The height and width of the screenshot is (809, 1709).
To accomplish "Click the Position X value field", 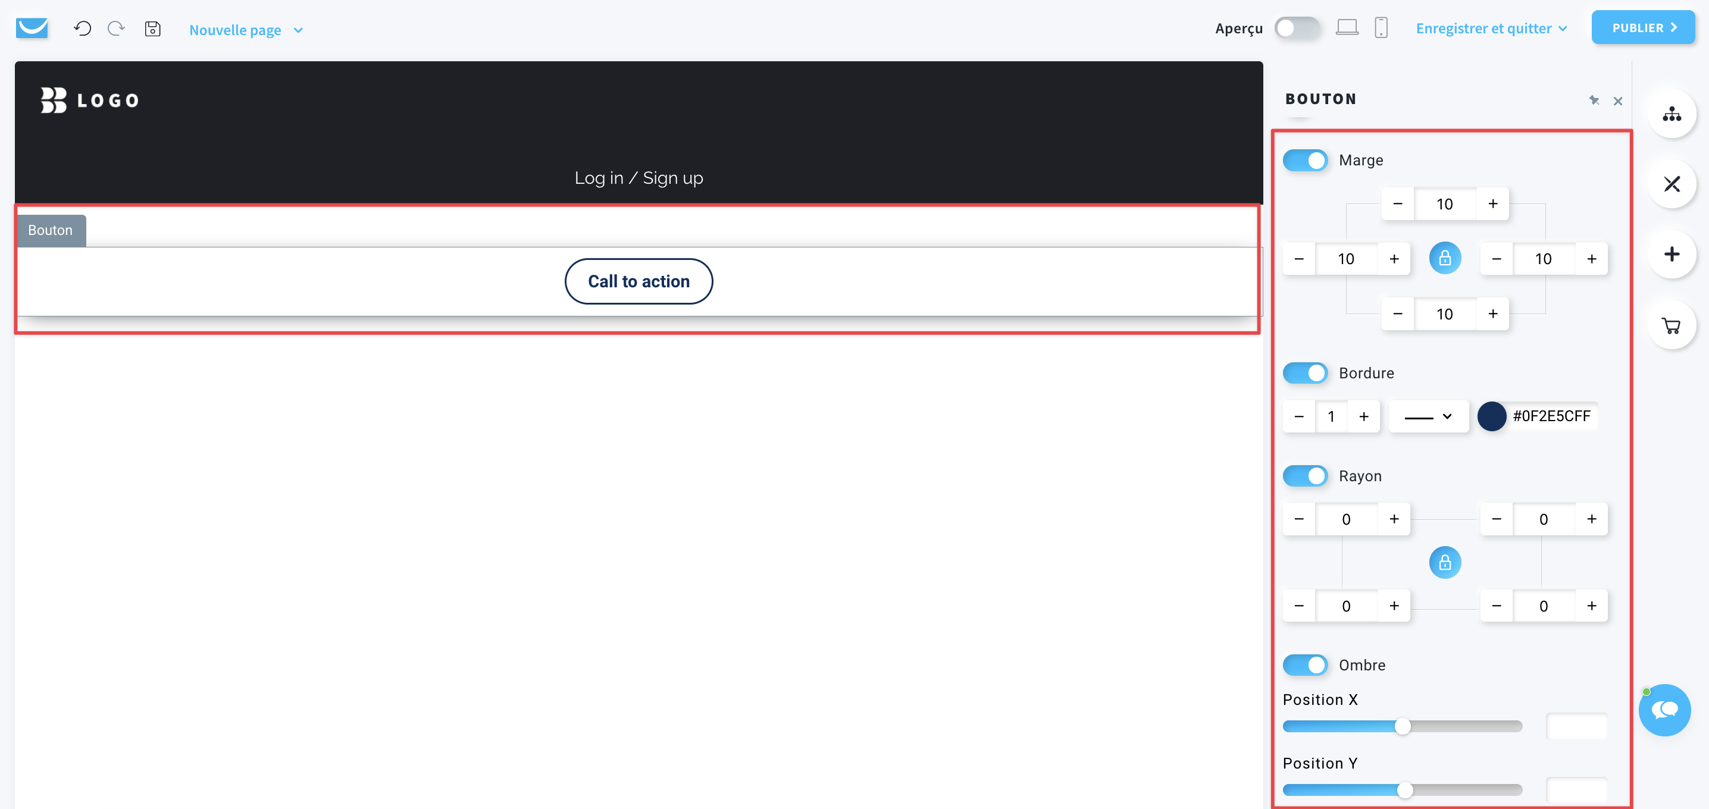I will pos(1576,727).
